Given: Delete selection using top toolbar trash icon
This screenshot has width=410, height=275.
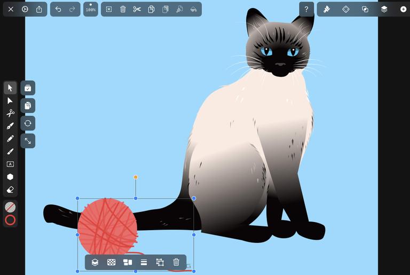Looking at the screenshot, I should (x=123, y=10).
